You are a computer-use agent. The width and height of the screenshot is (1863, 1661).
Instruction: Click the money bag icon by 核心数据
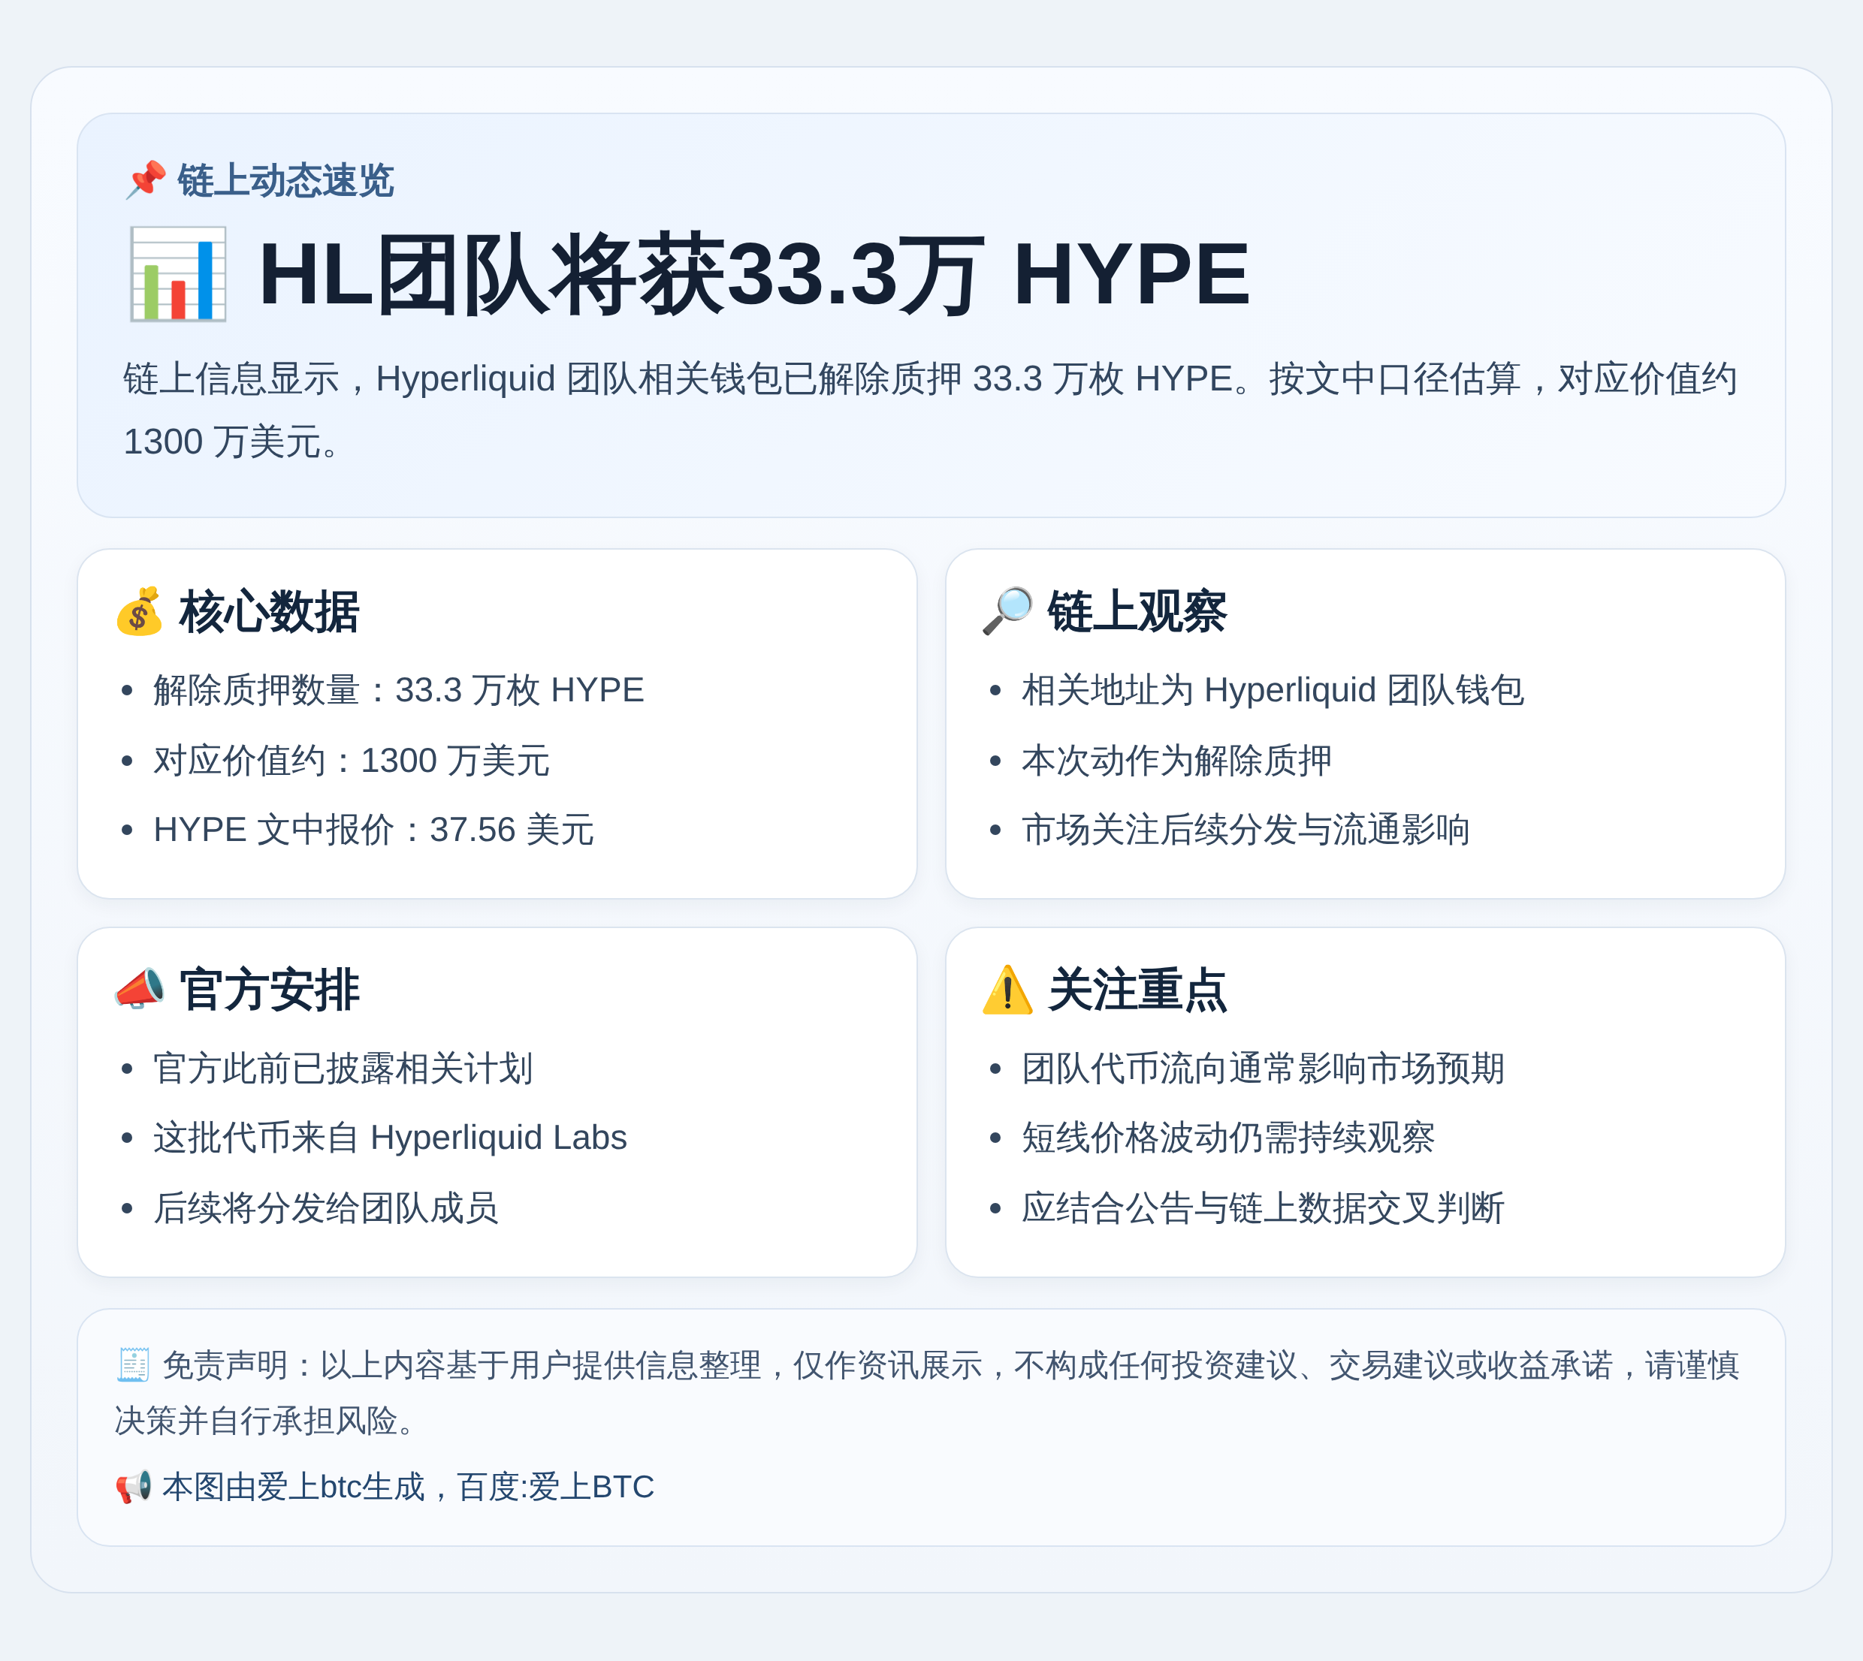(x=139, y=611)
